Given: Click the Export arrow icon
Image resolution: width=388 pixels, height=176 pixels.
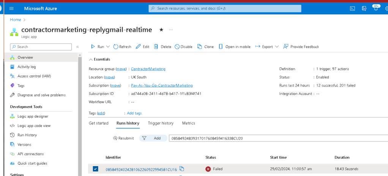Looking at the screenshot, I should click(x=258, y=47).
